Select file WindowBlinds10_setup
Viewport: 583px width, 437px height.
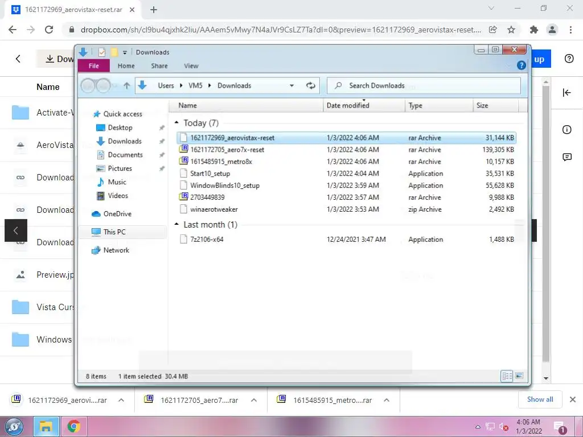[346, 185]
